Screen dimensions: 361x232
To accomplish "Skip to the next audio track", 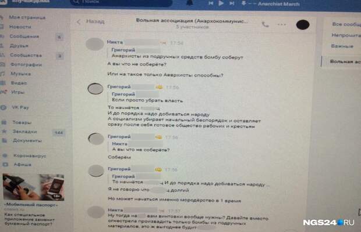I will click(232, 3).
